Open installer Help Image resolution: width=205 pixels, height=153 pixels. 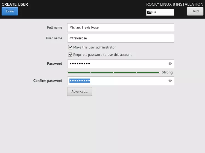point(195,11)
